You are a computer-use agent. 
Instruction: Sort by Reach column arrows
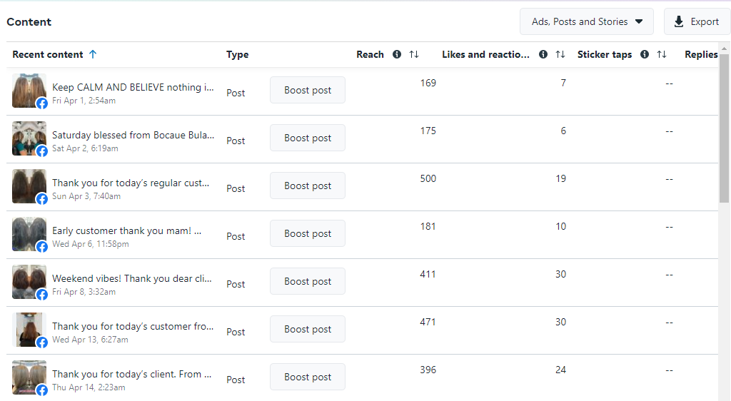[x=414, y=54]
